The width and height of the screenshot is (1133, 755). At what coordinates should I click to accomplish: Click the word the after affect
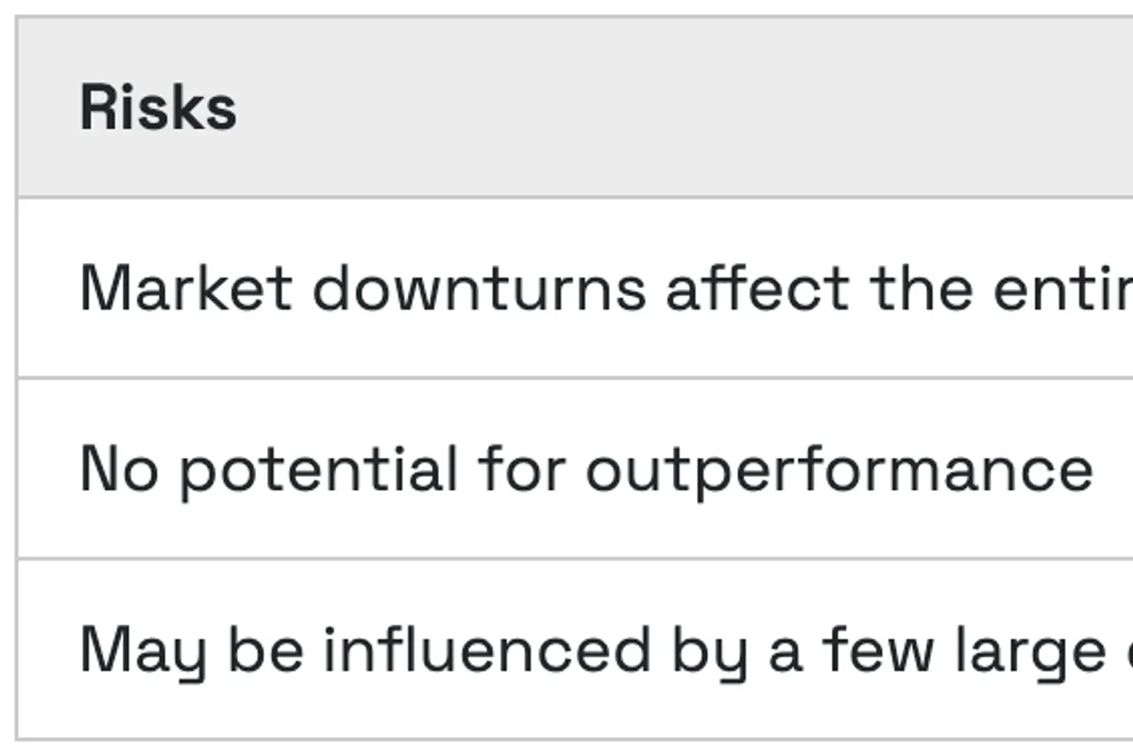pyautogui.click(x=922, y=288)
